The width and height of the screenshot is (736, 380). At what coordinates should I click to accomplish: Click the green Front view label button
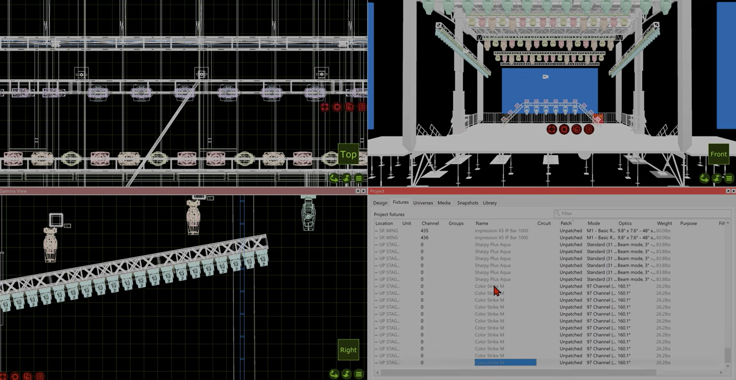point(718,154)
